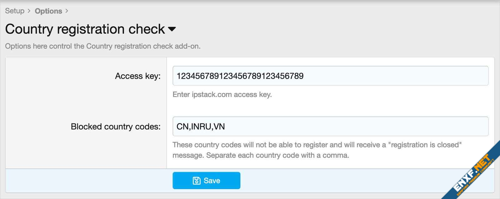Click the blue submit row beside Save
500x199 pixels.
tap(344, 181)
